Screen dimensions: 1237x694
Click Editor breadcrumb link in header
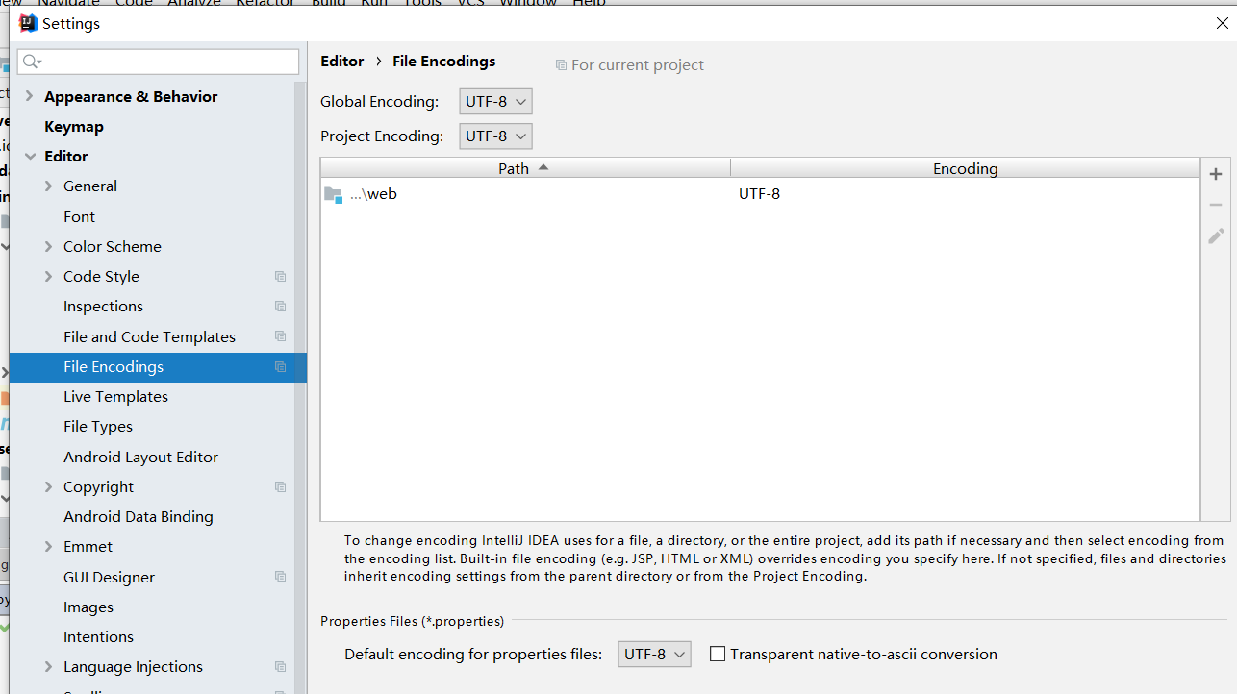(341, 62)
